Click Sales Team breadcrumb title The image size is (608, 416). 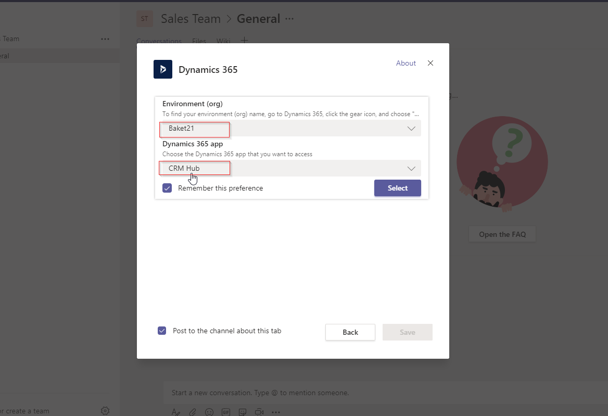(191, 19)
